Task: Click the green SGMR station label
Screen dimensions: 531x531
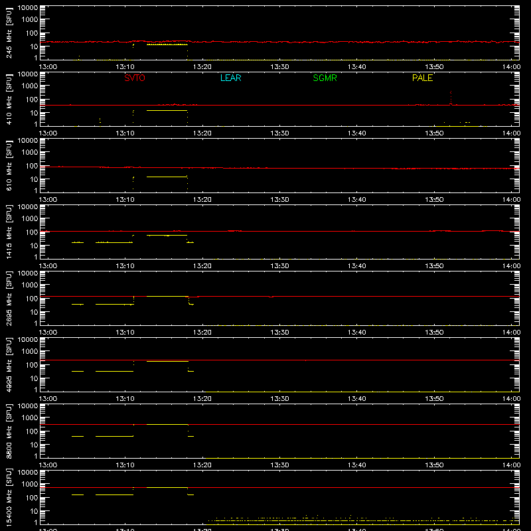Action: click(325, 78)
